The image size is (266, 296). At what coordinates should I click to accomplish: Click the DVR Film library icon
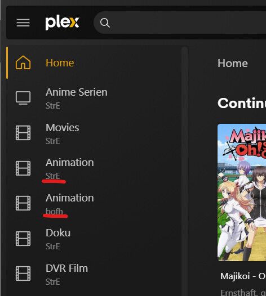(x=23, y=273)
